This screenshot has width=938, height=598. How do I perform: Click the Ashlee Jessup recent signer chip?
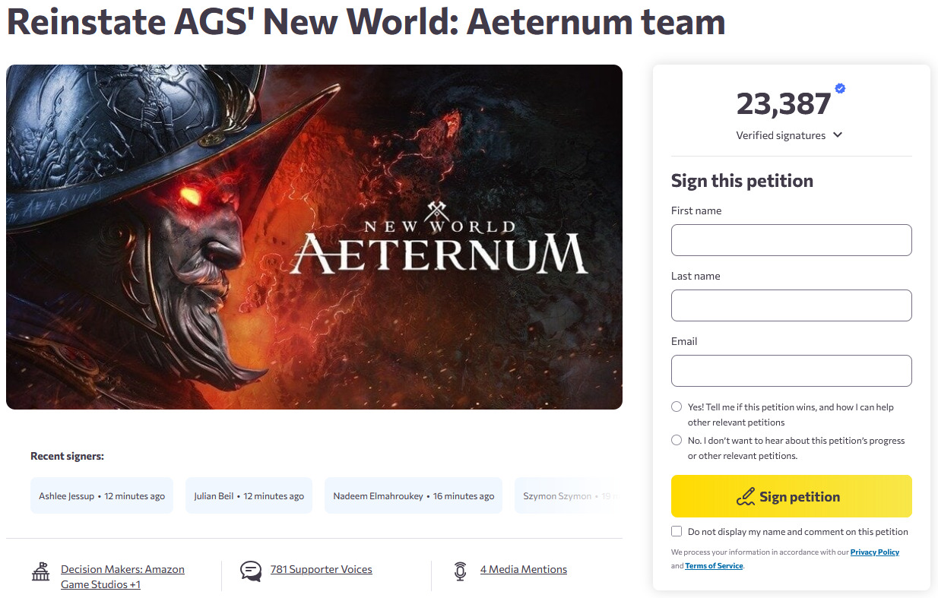coord(102,496)
